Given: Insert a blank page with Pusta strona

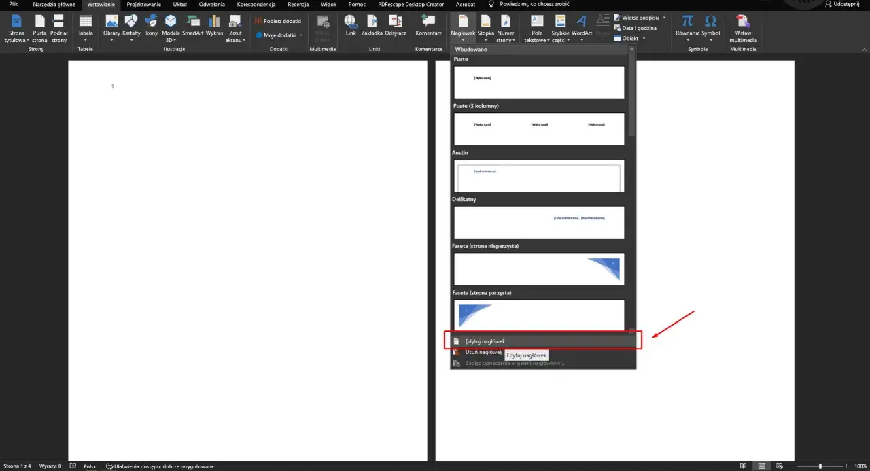Looking at the screenshot, I should pyautogui.click(x=40, y=29).
